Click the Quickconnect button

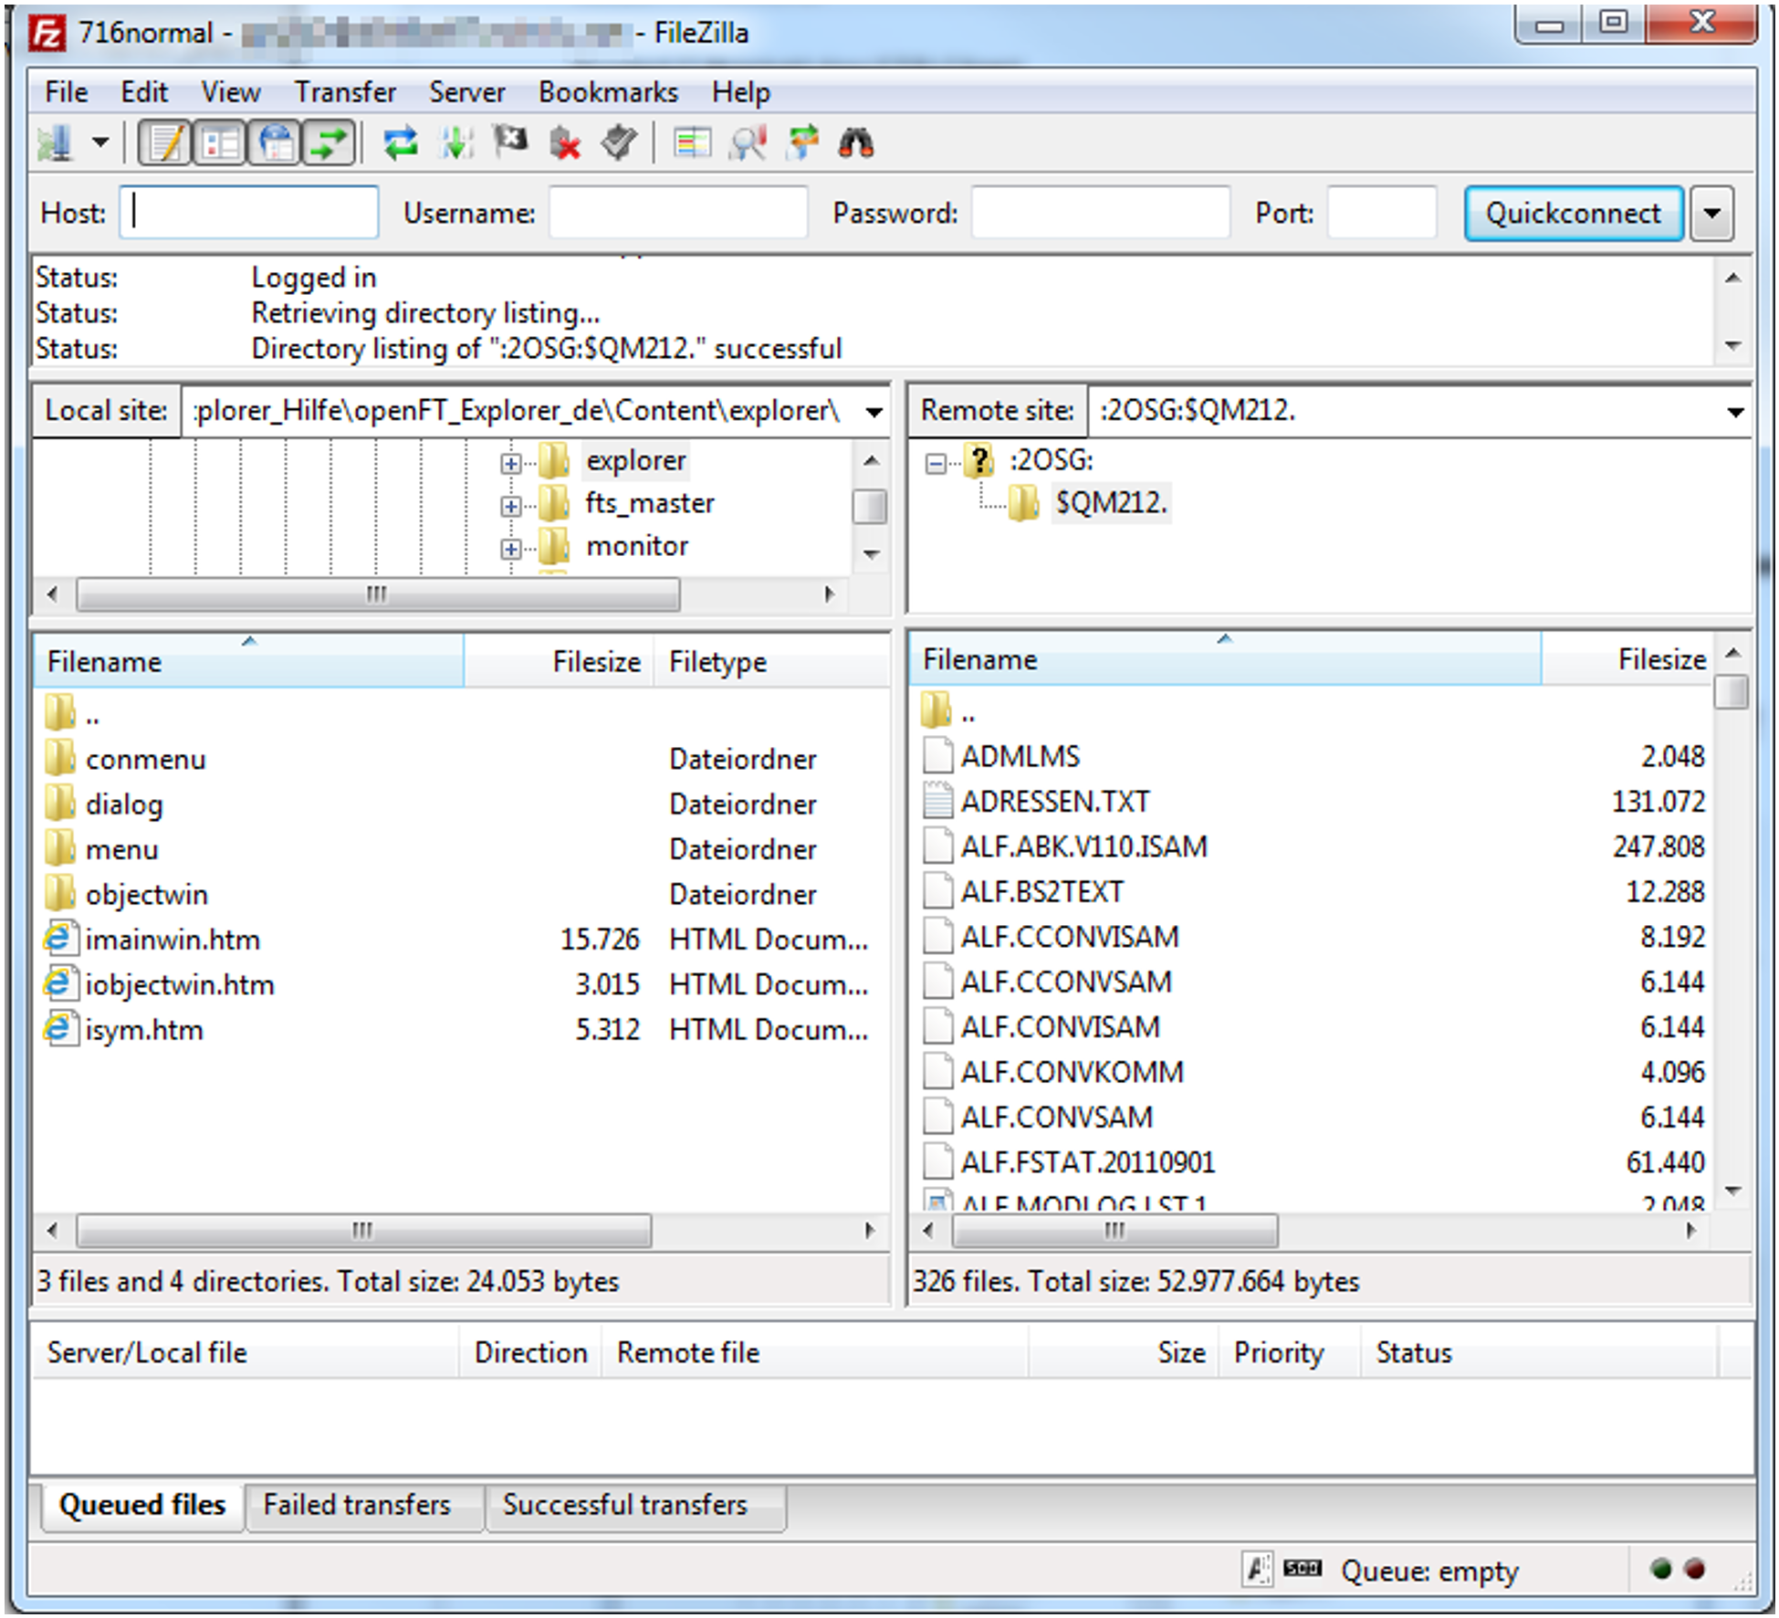coord(1574,214)
